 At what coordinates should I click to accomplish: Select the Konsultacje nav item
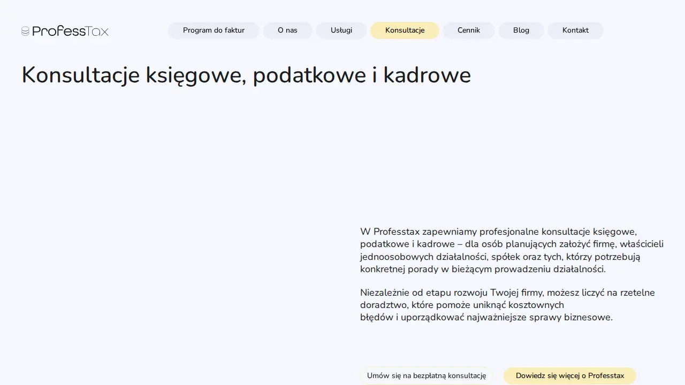pos(405,30)
